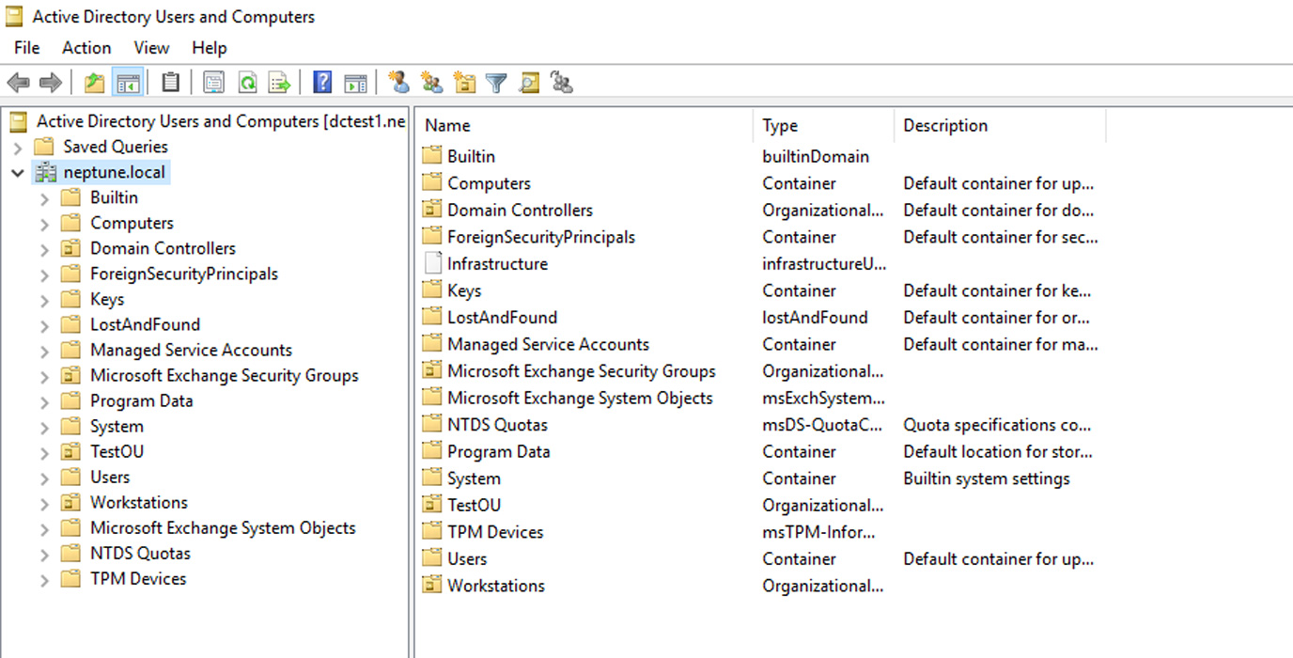Select ForeignSecurityPrincipals in the tree pane

(184, 274)
